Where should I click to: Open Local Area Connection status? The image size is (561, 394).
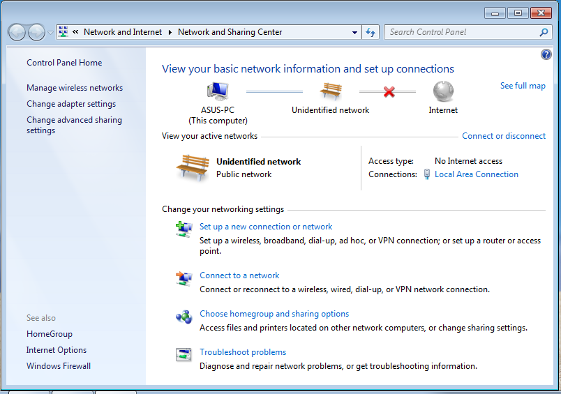pos(476,174)
